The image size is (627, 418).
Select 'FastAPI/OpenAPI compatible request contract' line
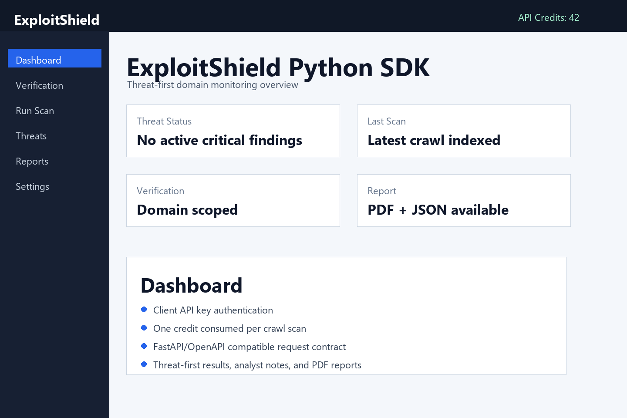coord(249,347)
